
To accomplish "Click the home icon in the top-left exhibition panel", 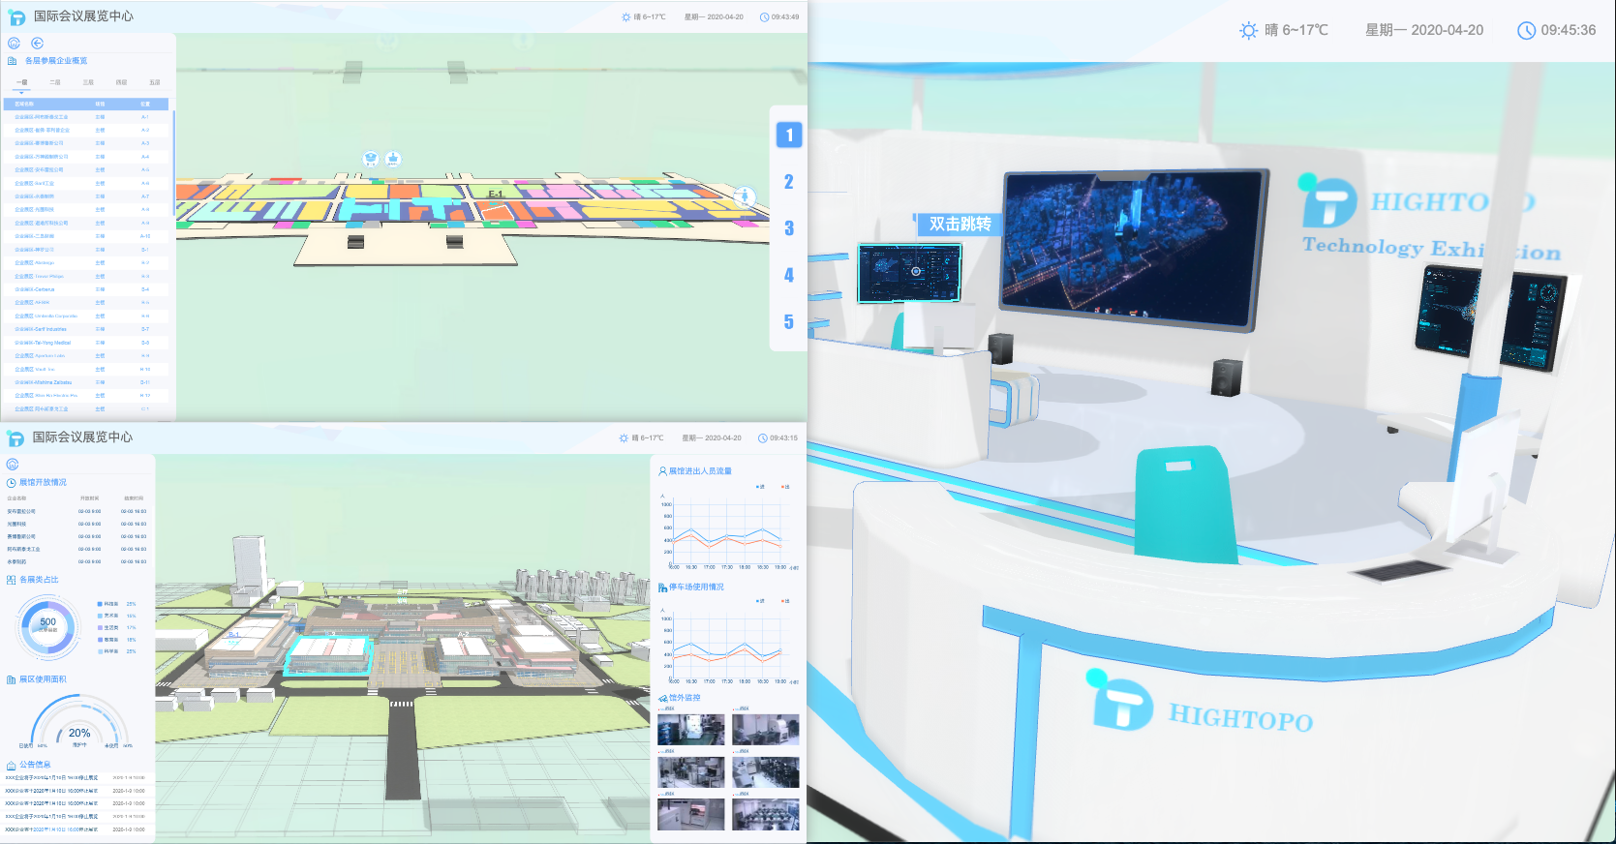I will click(x=14, y=44).
